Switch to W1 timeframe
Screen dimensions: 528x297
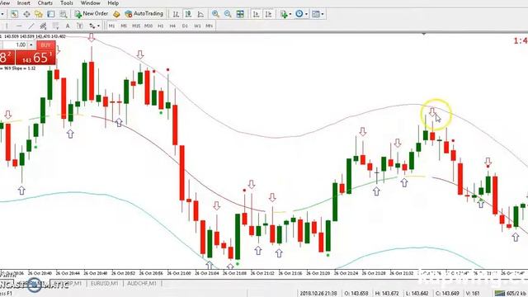[x=197, y=26]
